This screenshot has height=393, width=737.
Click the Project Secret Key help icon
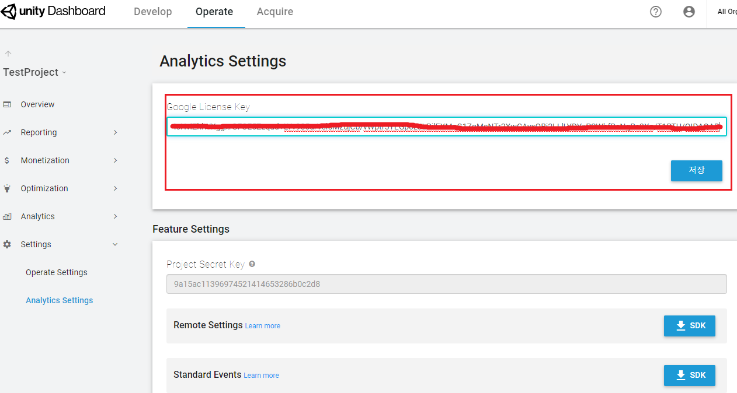(x=252, y=264)
